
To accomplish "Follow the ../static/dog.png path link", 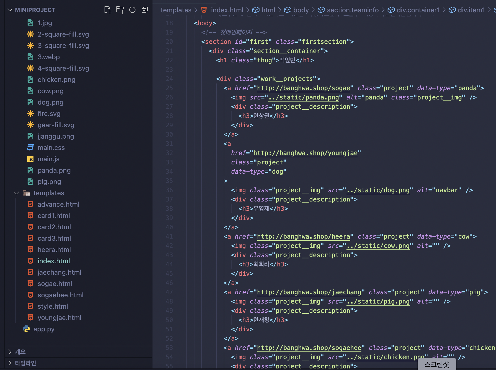I will [x=378, y=190].
